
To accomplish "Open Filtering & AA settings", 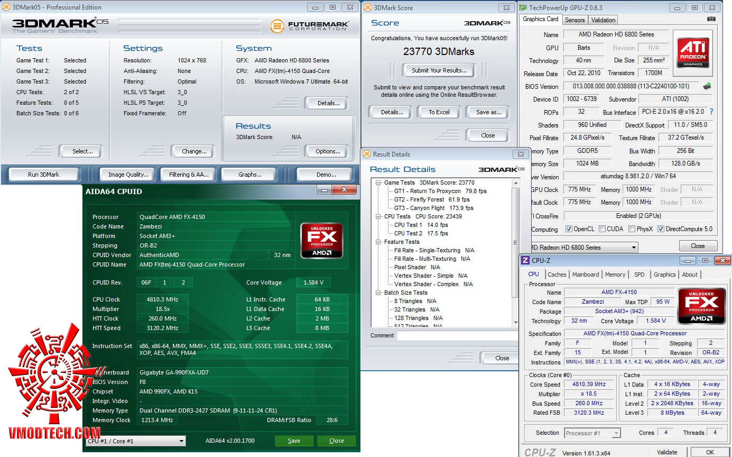I will click(189, 175).
